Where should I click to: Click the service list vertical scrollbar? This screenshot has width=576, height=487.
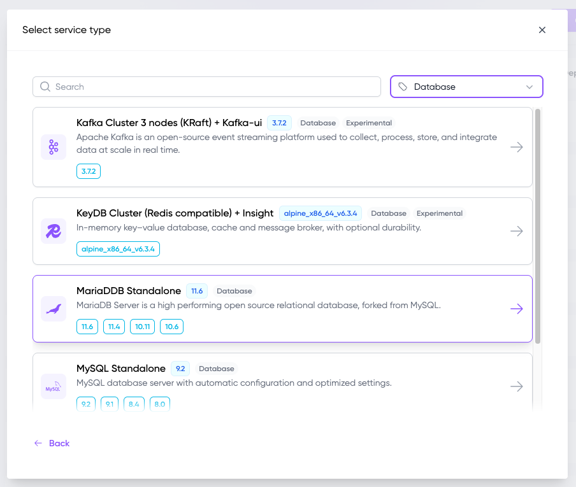tap(537, 226)
